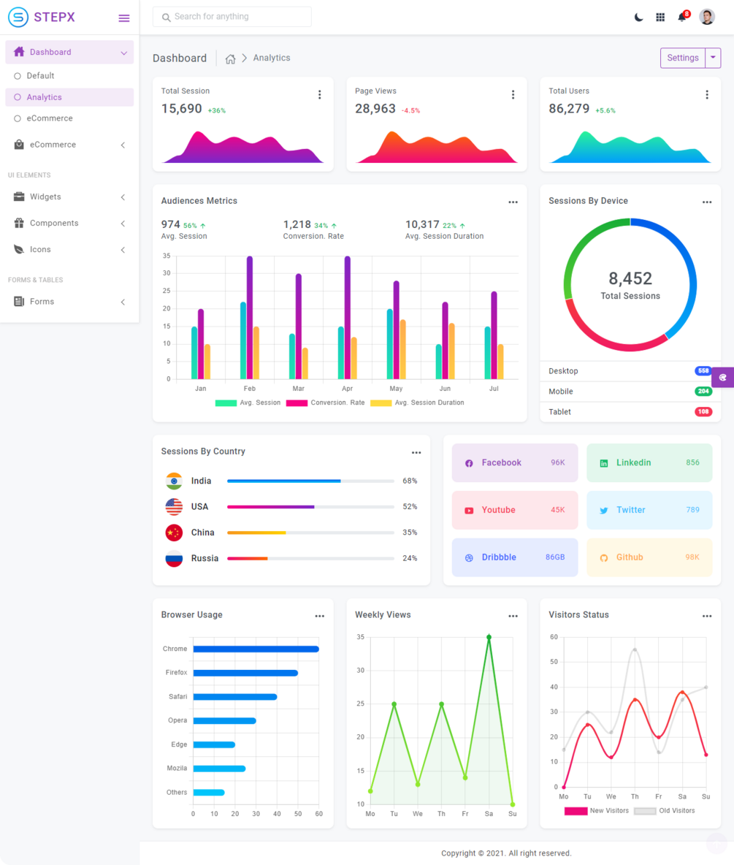Screen dimensions: 734x865
Task: Open the user profile avatar
Action: (707, 17)
